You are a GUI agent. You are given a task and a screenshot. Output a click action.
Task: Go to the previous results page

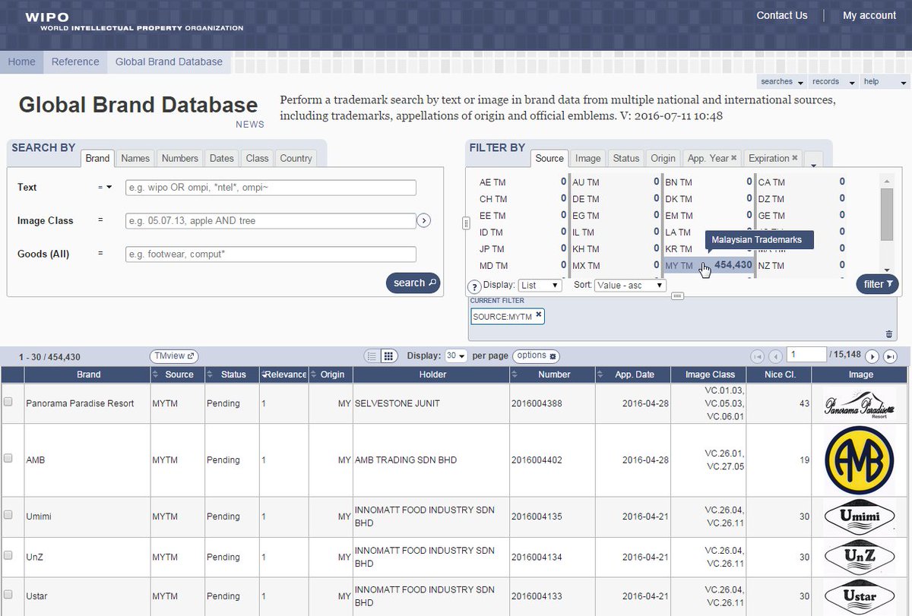775,356
